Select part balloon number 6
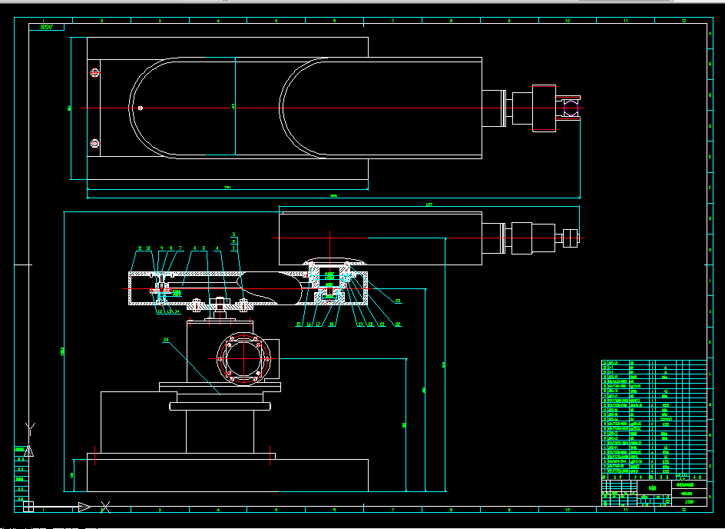The height and width of the screenshot is (529, 725). tap(194, 248)
